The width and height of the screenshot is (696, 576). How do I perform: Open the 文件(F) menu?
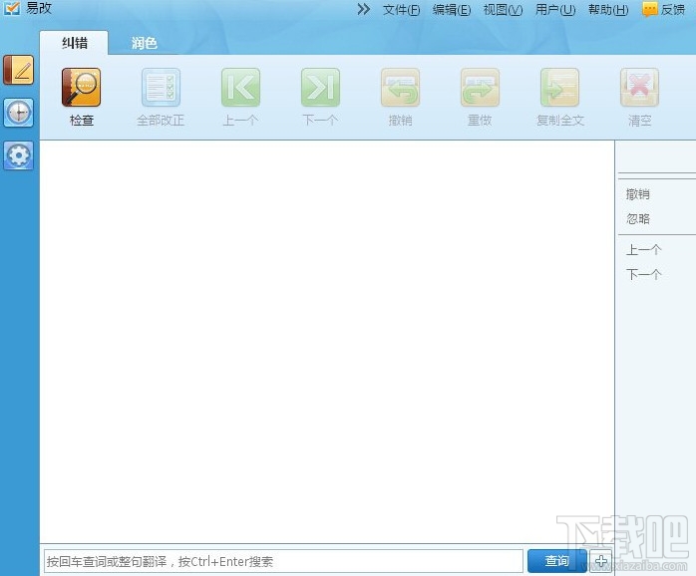(401, 9)
